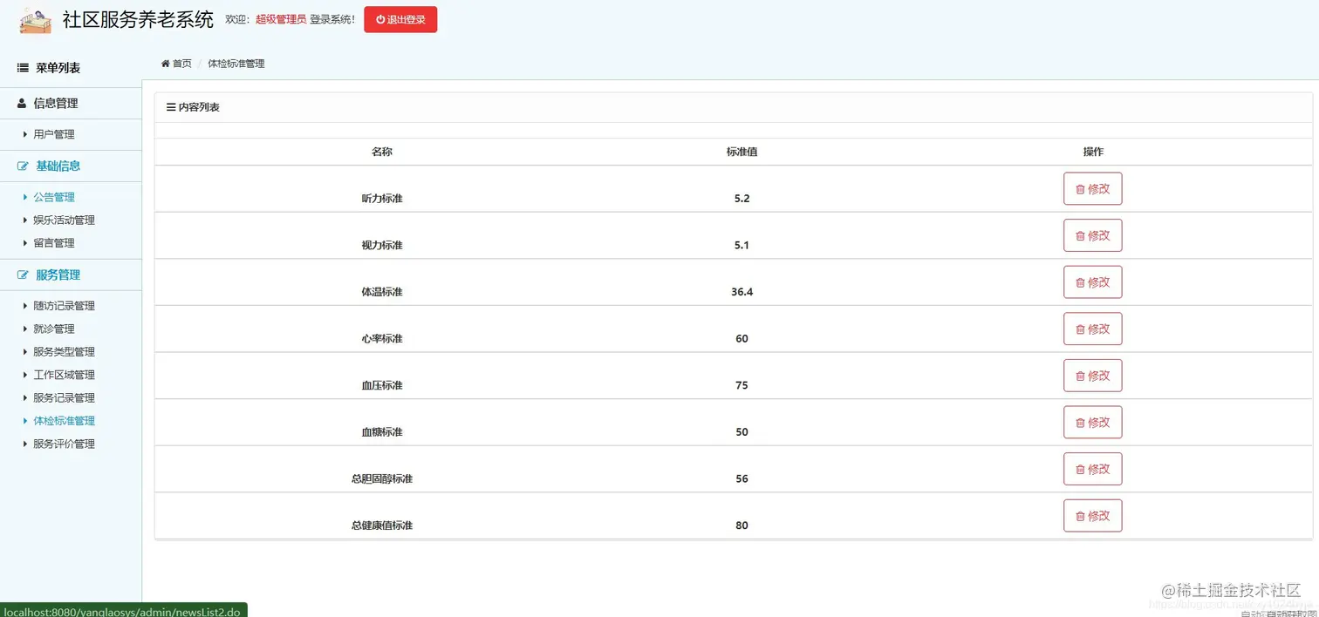Click the arrow before 工作区域管理
This screenshot has width=1319, height=617.
(25, 375)
